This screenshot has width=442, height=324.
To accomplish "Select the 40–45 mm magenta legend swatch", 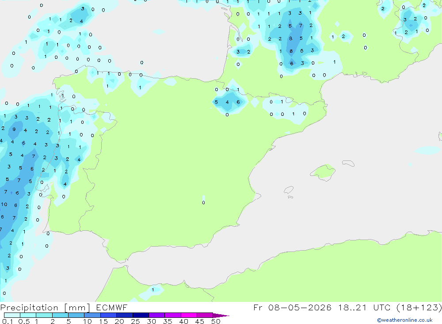I will click(189, 315).
